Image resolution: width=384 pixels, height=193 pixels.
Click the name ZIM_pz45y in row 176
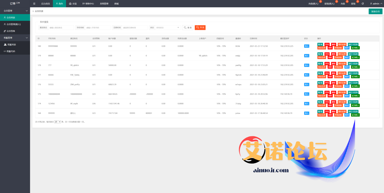(75, 84)
